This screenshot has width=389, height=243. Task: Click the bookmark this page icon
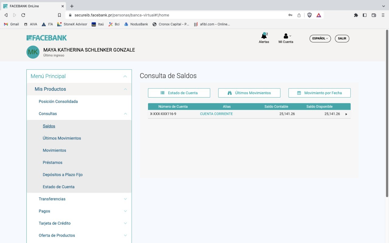tap(60, 15)
